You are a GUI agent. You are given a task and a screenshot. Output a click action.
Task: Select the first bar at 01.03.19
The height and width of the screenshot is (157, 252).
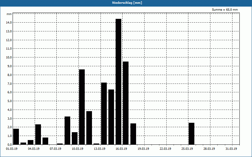click(16, 137)
